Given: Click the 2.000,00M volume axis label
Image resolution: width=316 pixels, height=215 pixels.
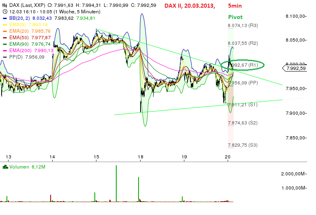Looking at the screenshot, I should 294,174.
